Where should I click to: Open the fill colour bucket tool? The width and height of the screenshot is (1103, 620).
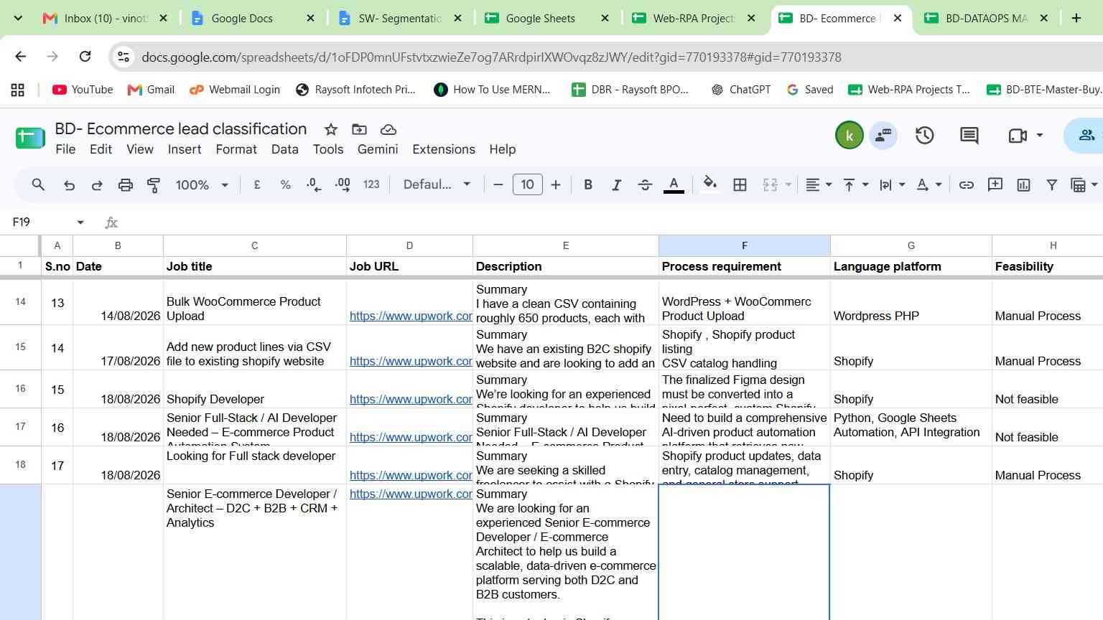[710, 184]
